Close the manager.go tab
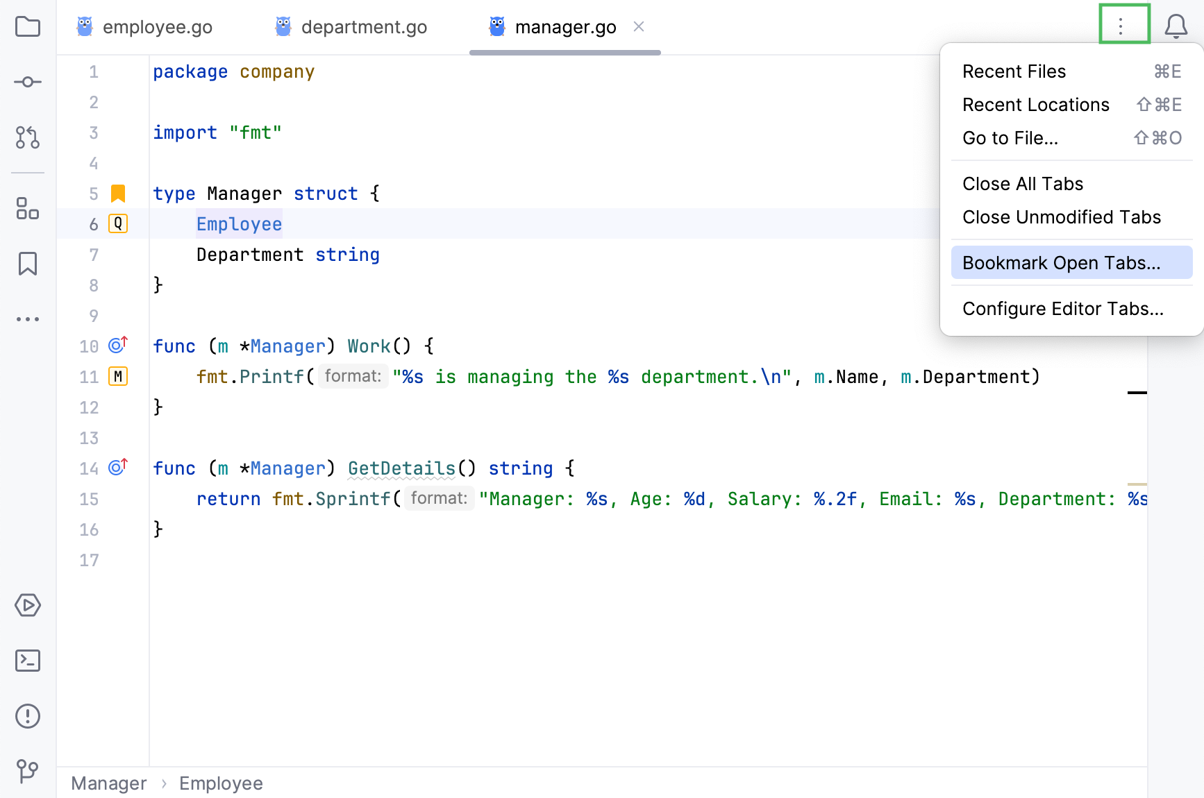1204x798 pixels. pos(639,26)
